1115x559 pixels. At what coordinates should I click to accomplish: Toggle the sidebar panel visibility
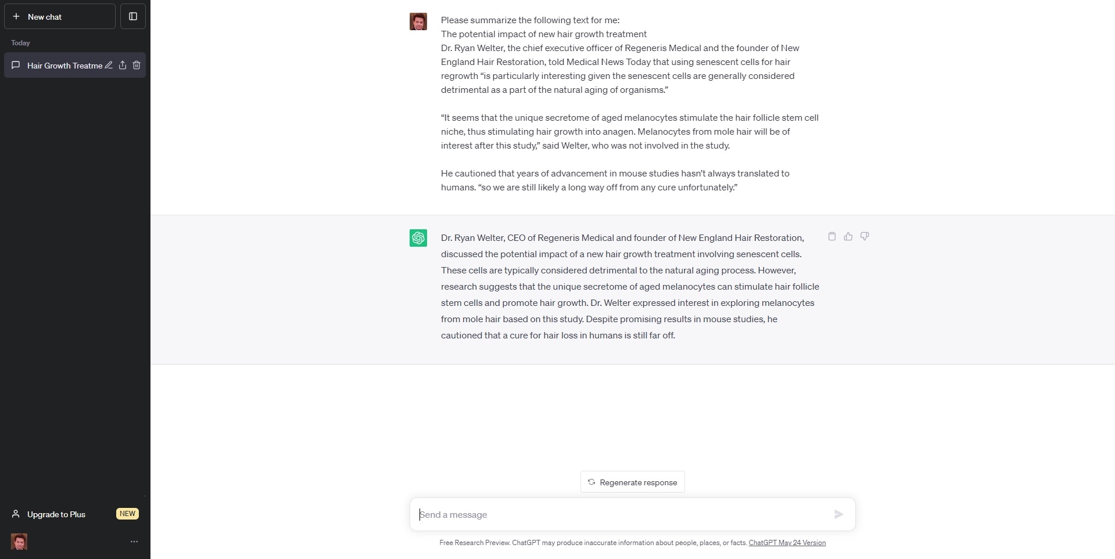point(133,17)
